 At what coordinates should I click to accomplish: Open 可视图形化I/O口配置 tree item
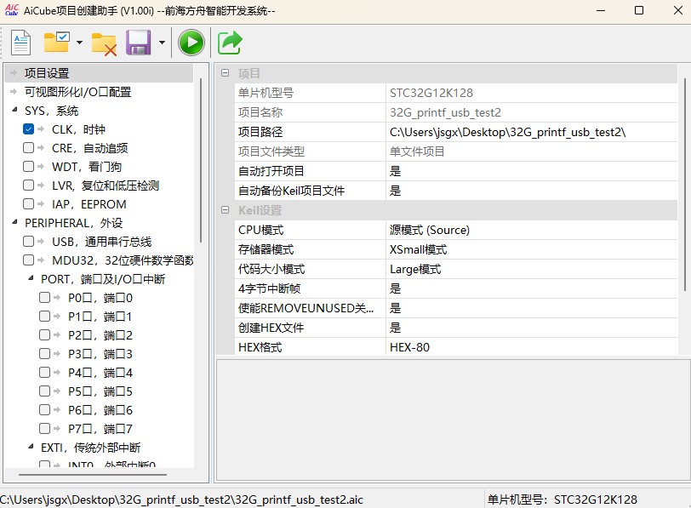pyautogui.click(x=78, y=92)
